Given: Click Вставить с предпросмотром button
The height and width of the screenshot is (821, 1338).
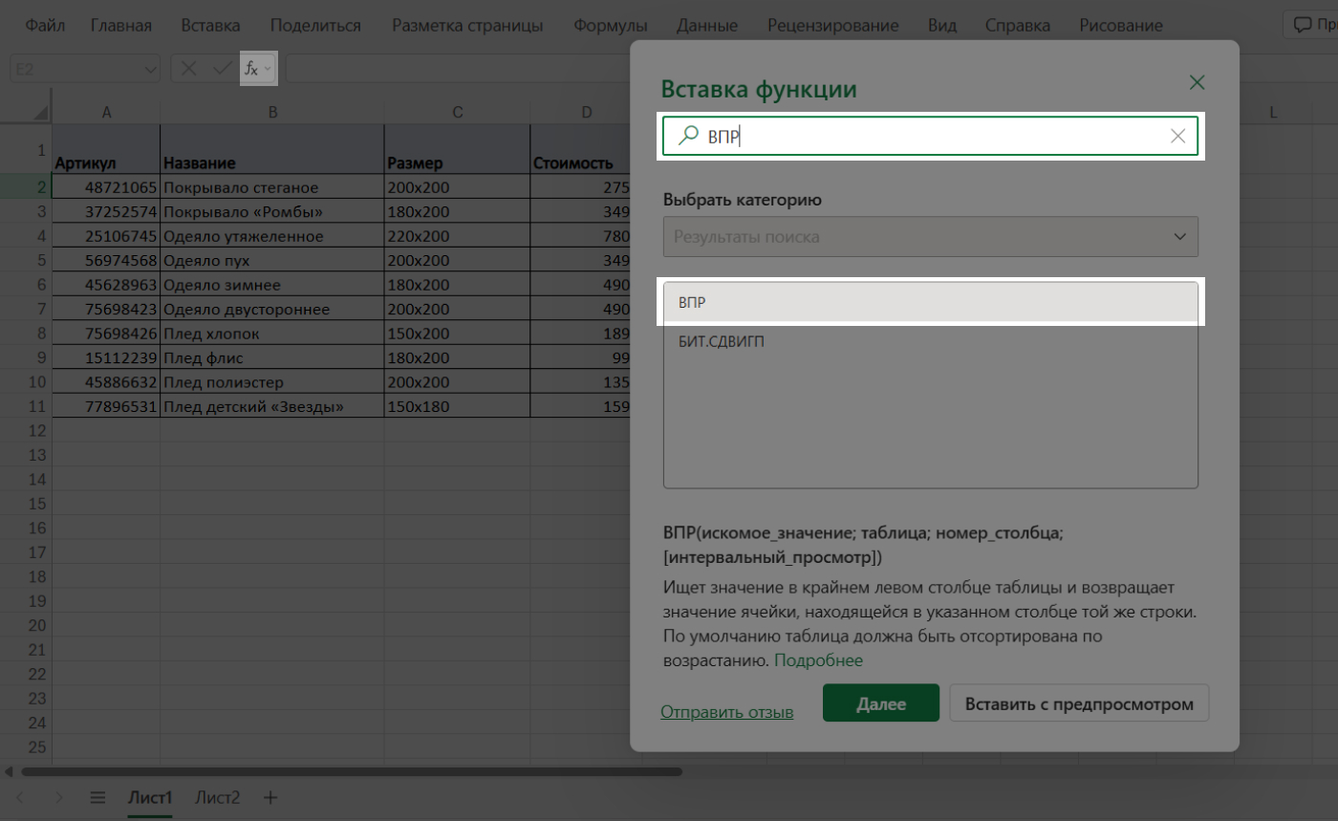Looking at the screenshot, I should [1079, 704].
